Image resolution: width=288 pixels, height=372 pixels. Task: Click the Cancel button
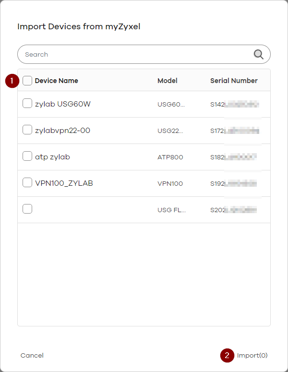click(x=32, y=355)
